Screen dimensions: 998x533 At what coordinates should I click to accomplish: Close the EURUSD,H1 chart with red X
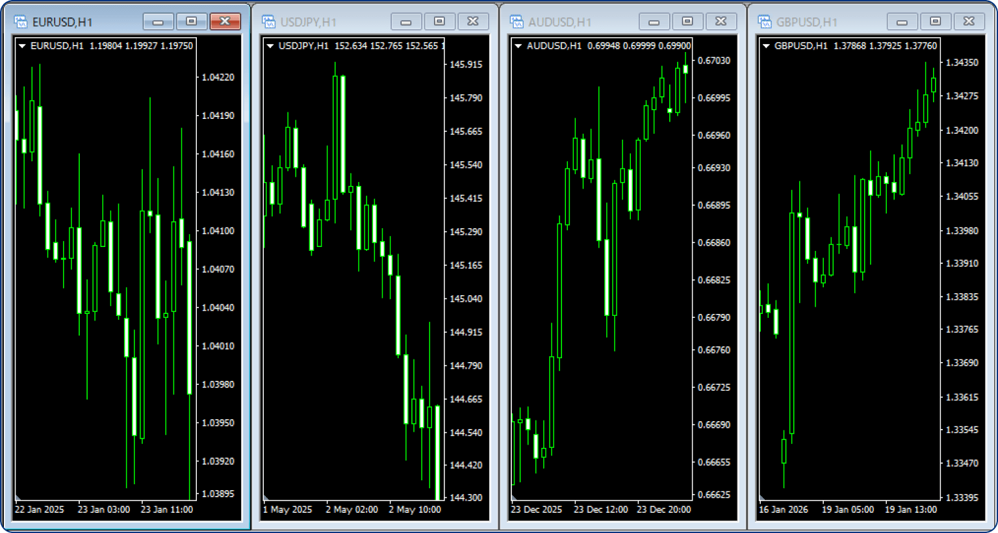[x=225, y=21]
